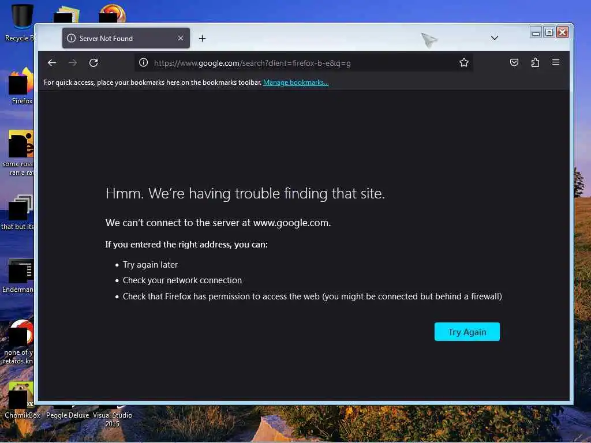Select the 'some russ' desktop icon
Image resolution: width=591 pixels, height=443 pixels.
[x=18, y=153]
